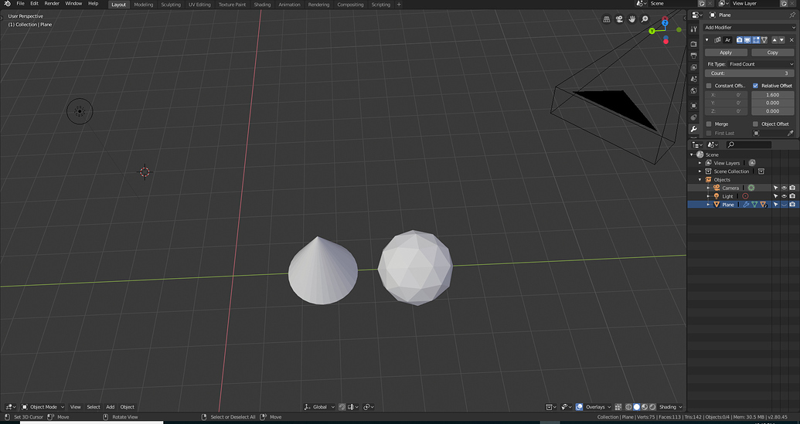
Task: Toggle Plane render camera icon in outliner
Action: [792, 205]
